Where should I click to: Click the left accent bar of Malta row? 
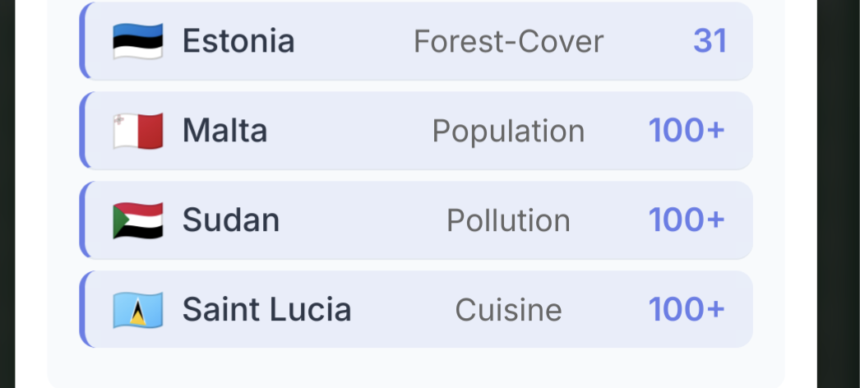[82, 131]
